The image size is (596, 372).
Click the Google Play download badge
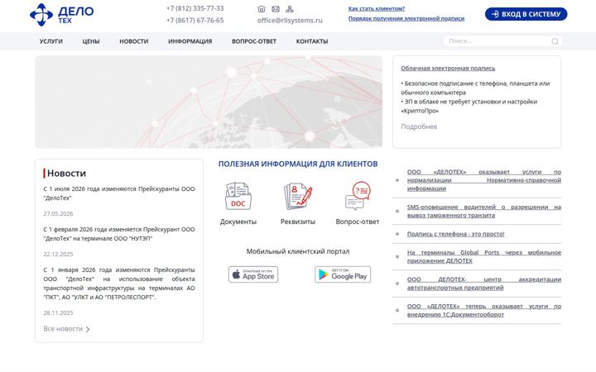click(343, 274)
